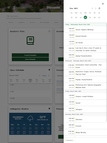Select the class-schedule tag chip
This screenshot has height=143, width=107.
click(44, 22)
